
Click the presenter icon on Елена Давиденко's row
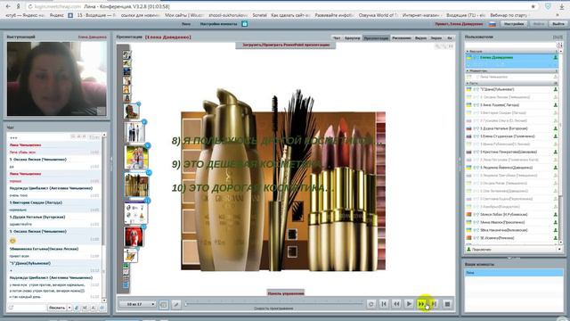pyautogui.click(x=555, y=57)
